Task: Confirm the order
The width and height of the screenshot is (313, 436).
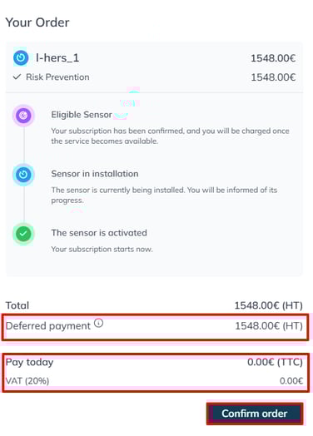Action: click(x=255, y=414)
